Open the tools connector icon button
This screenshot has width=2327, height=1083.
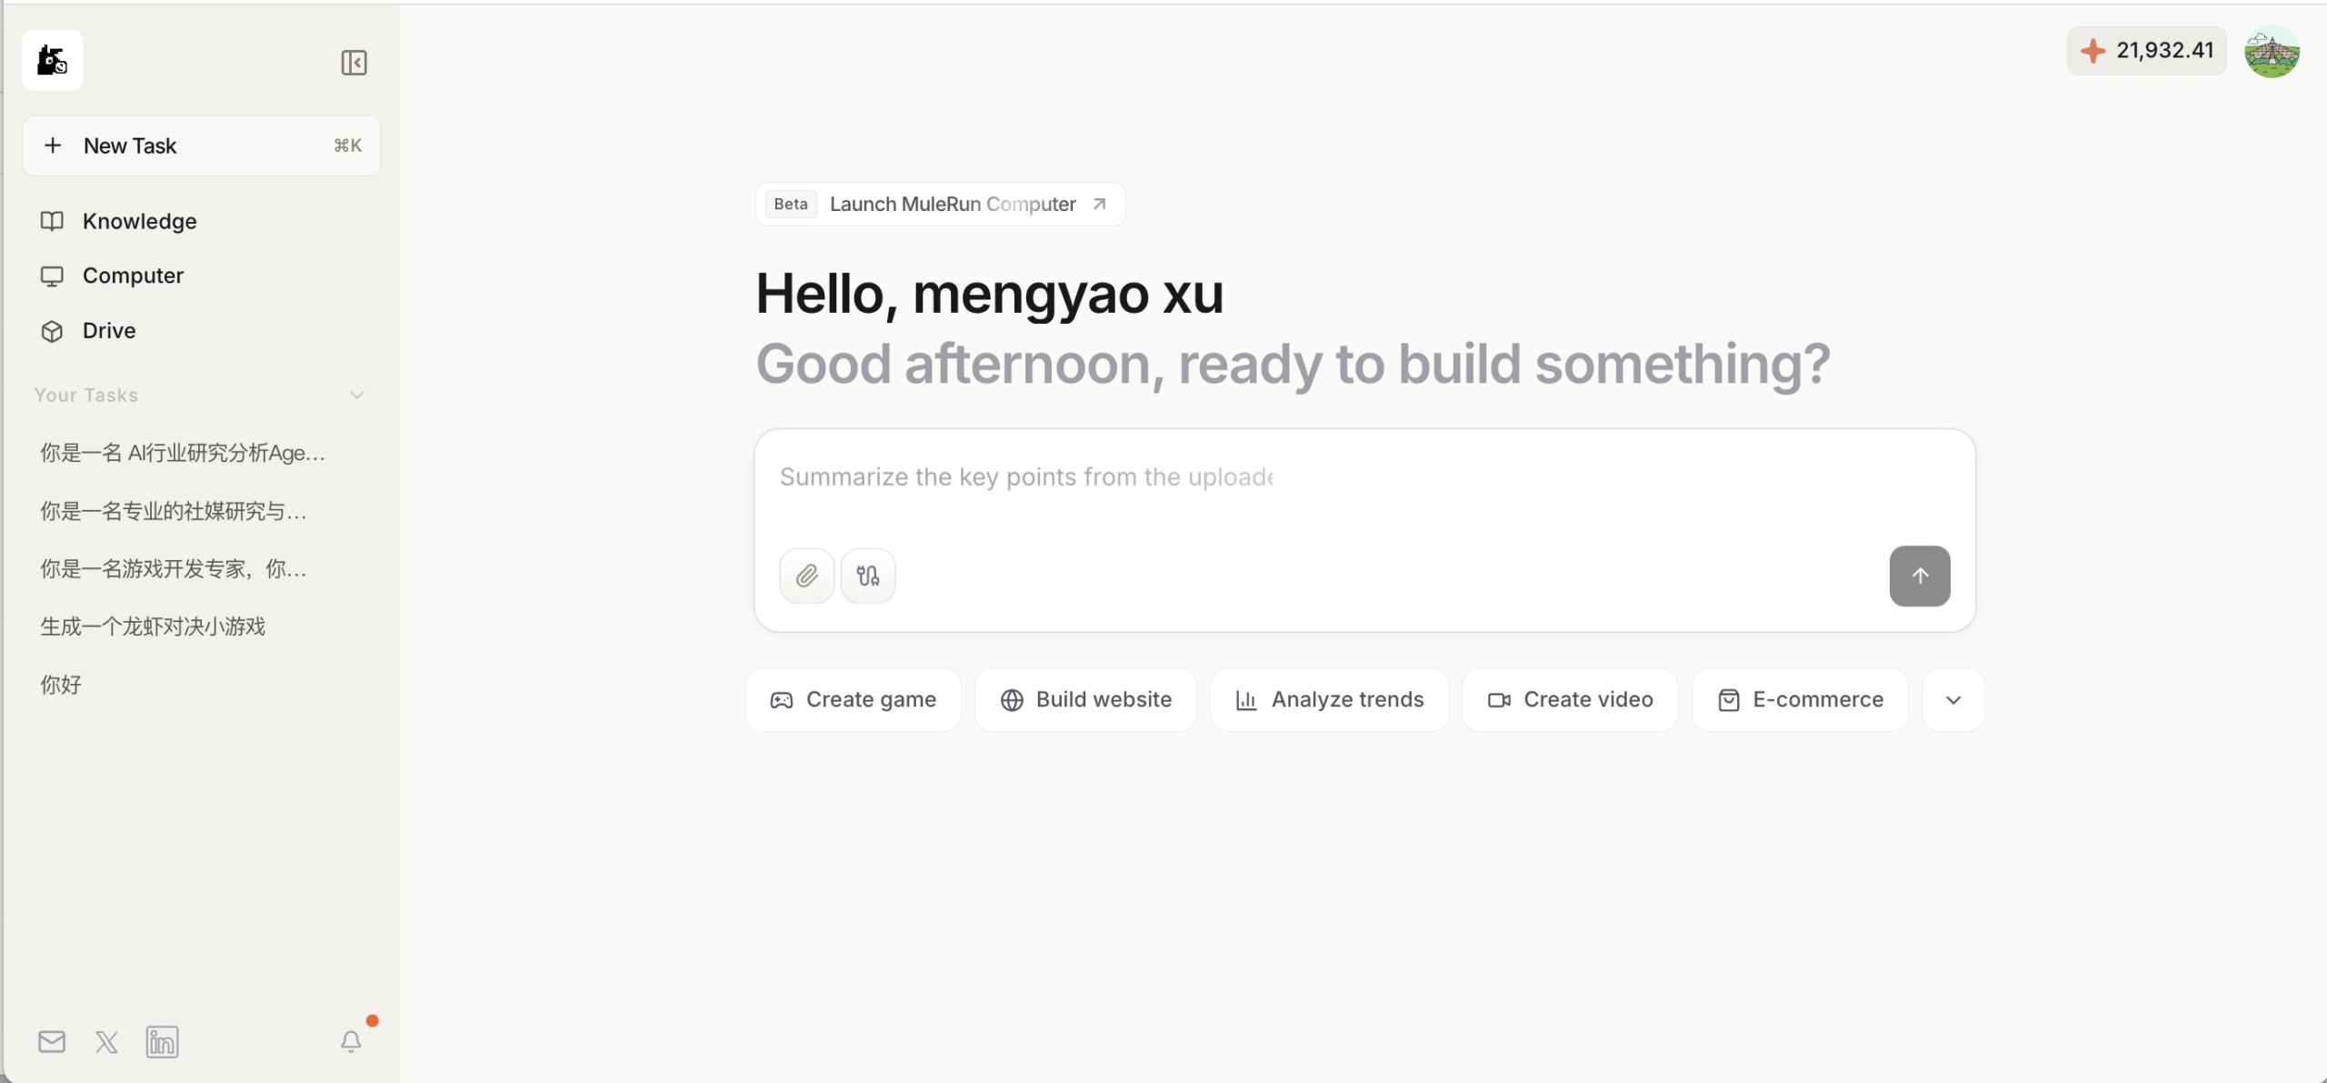pos(868,576)
